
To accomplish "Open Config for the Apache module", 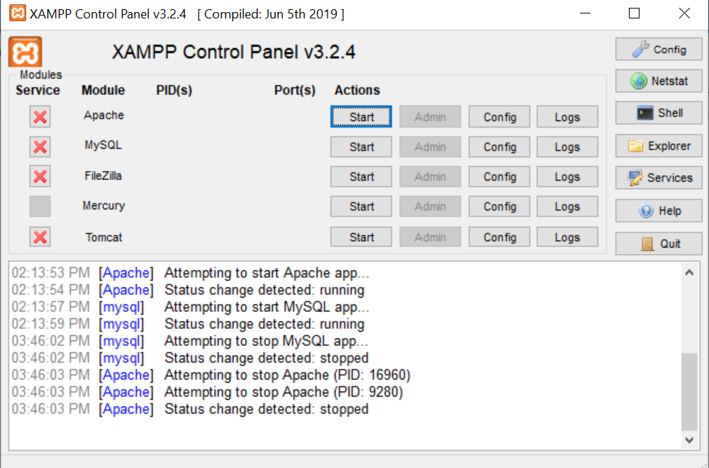I will 500,117.
